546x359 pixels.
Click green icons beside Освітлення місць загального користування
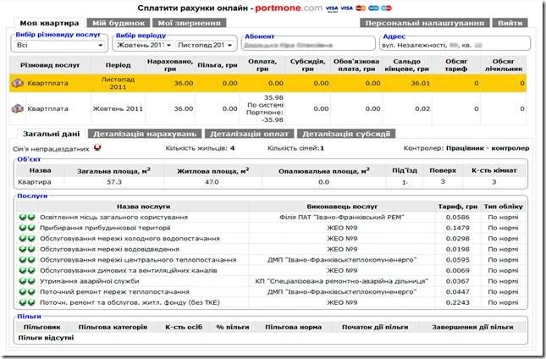[27, 218]
